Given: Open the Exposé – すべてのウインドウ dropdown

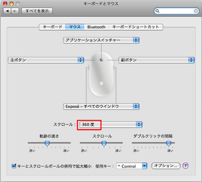Looking at the screenshot, I should pos(101,106).
